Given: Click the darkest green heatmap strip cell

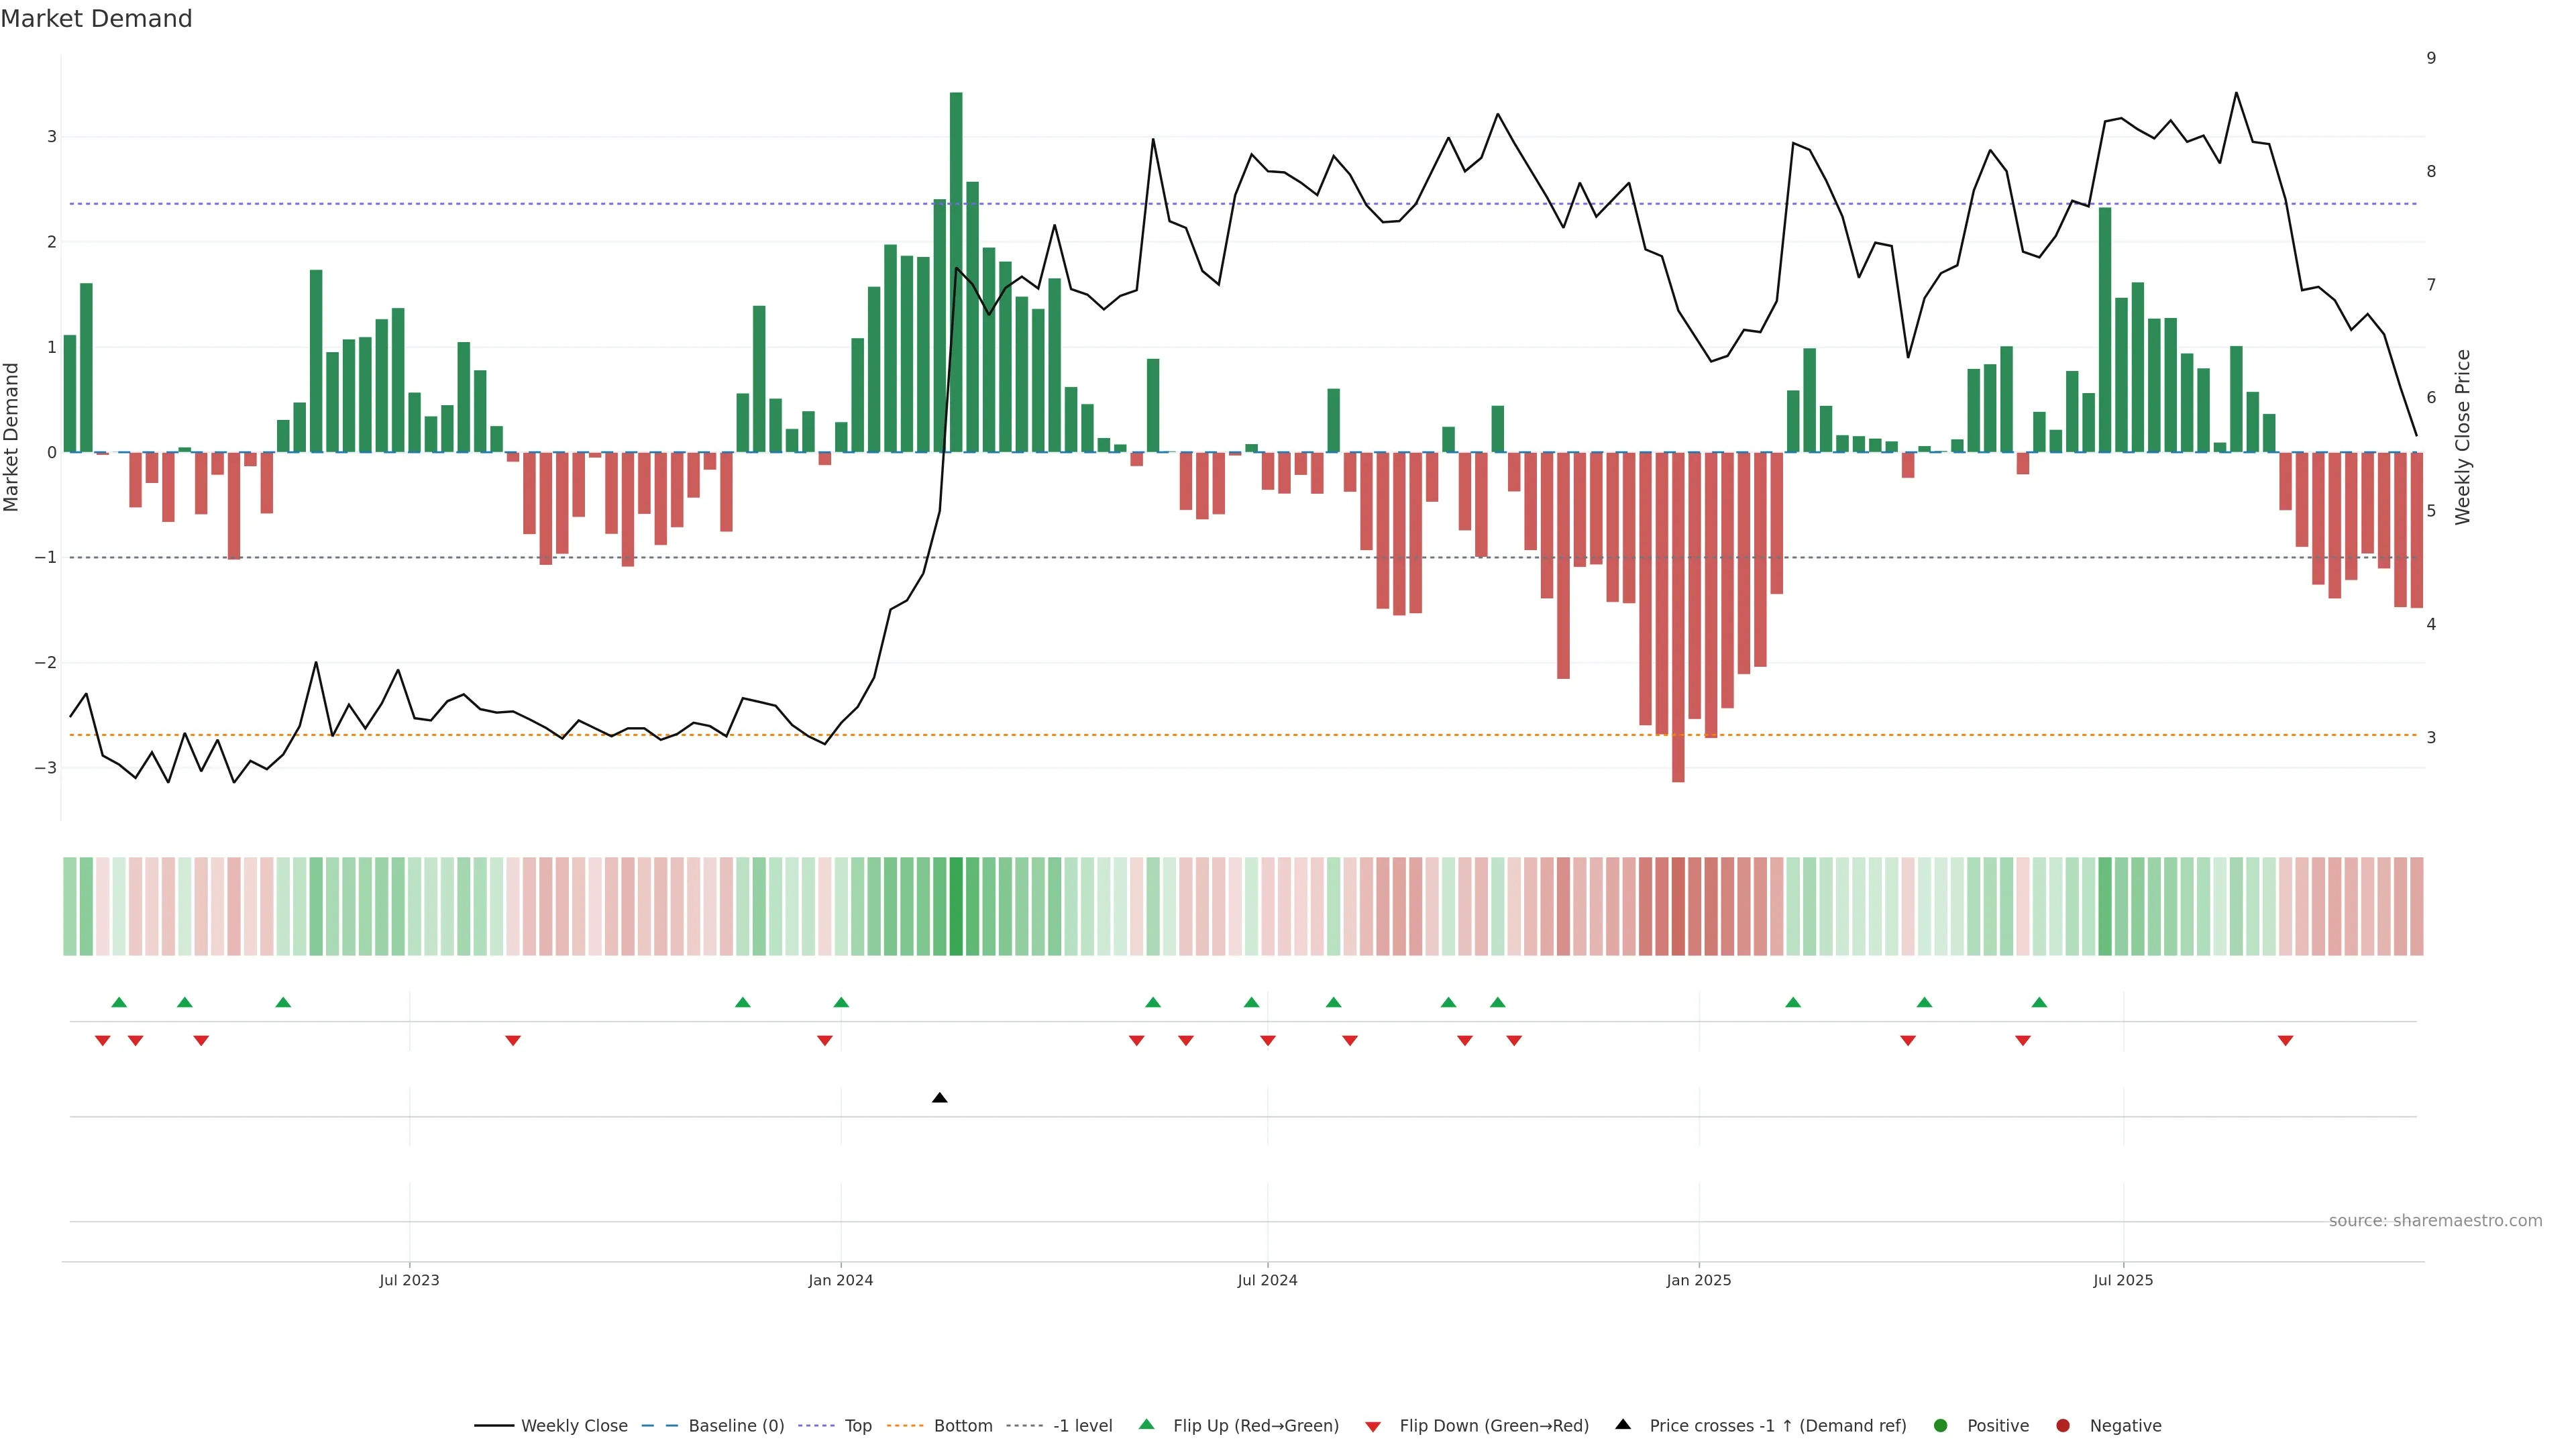Looking at the screenshot, I should 956,906.
